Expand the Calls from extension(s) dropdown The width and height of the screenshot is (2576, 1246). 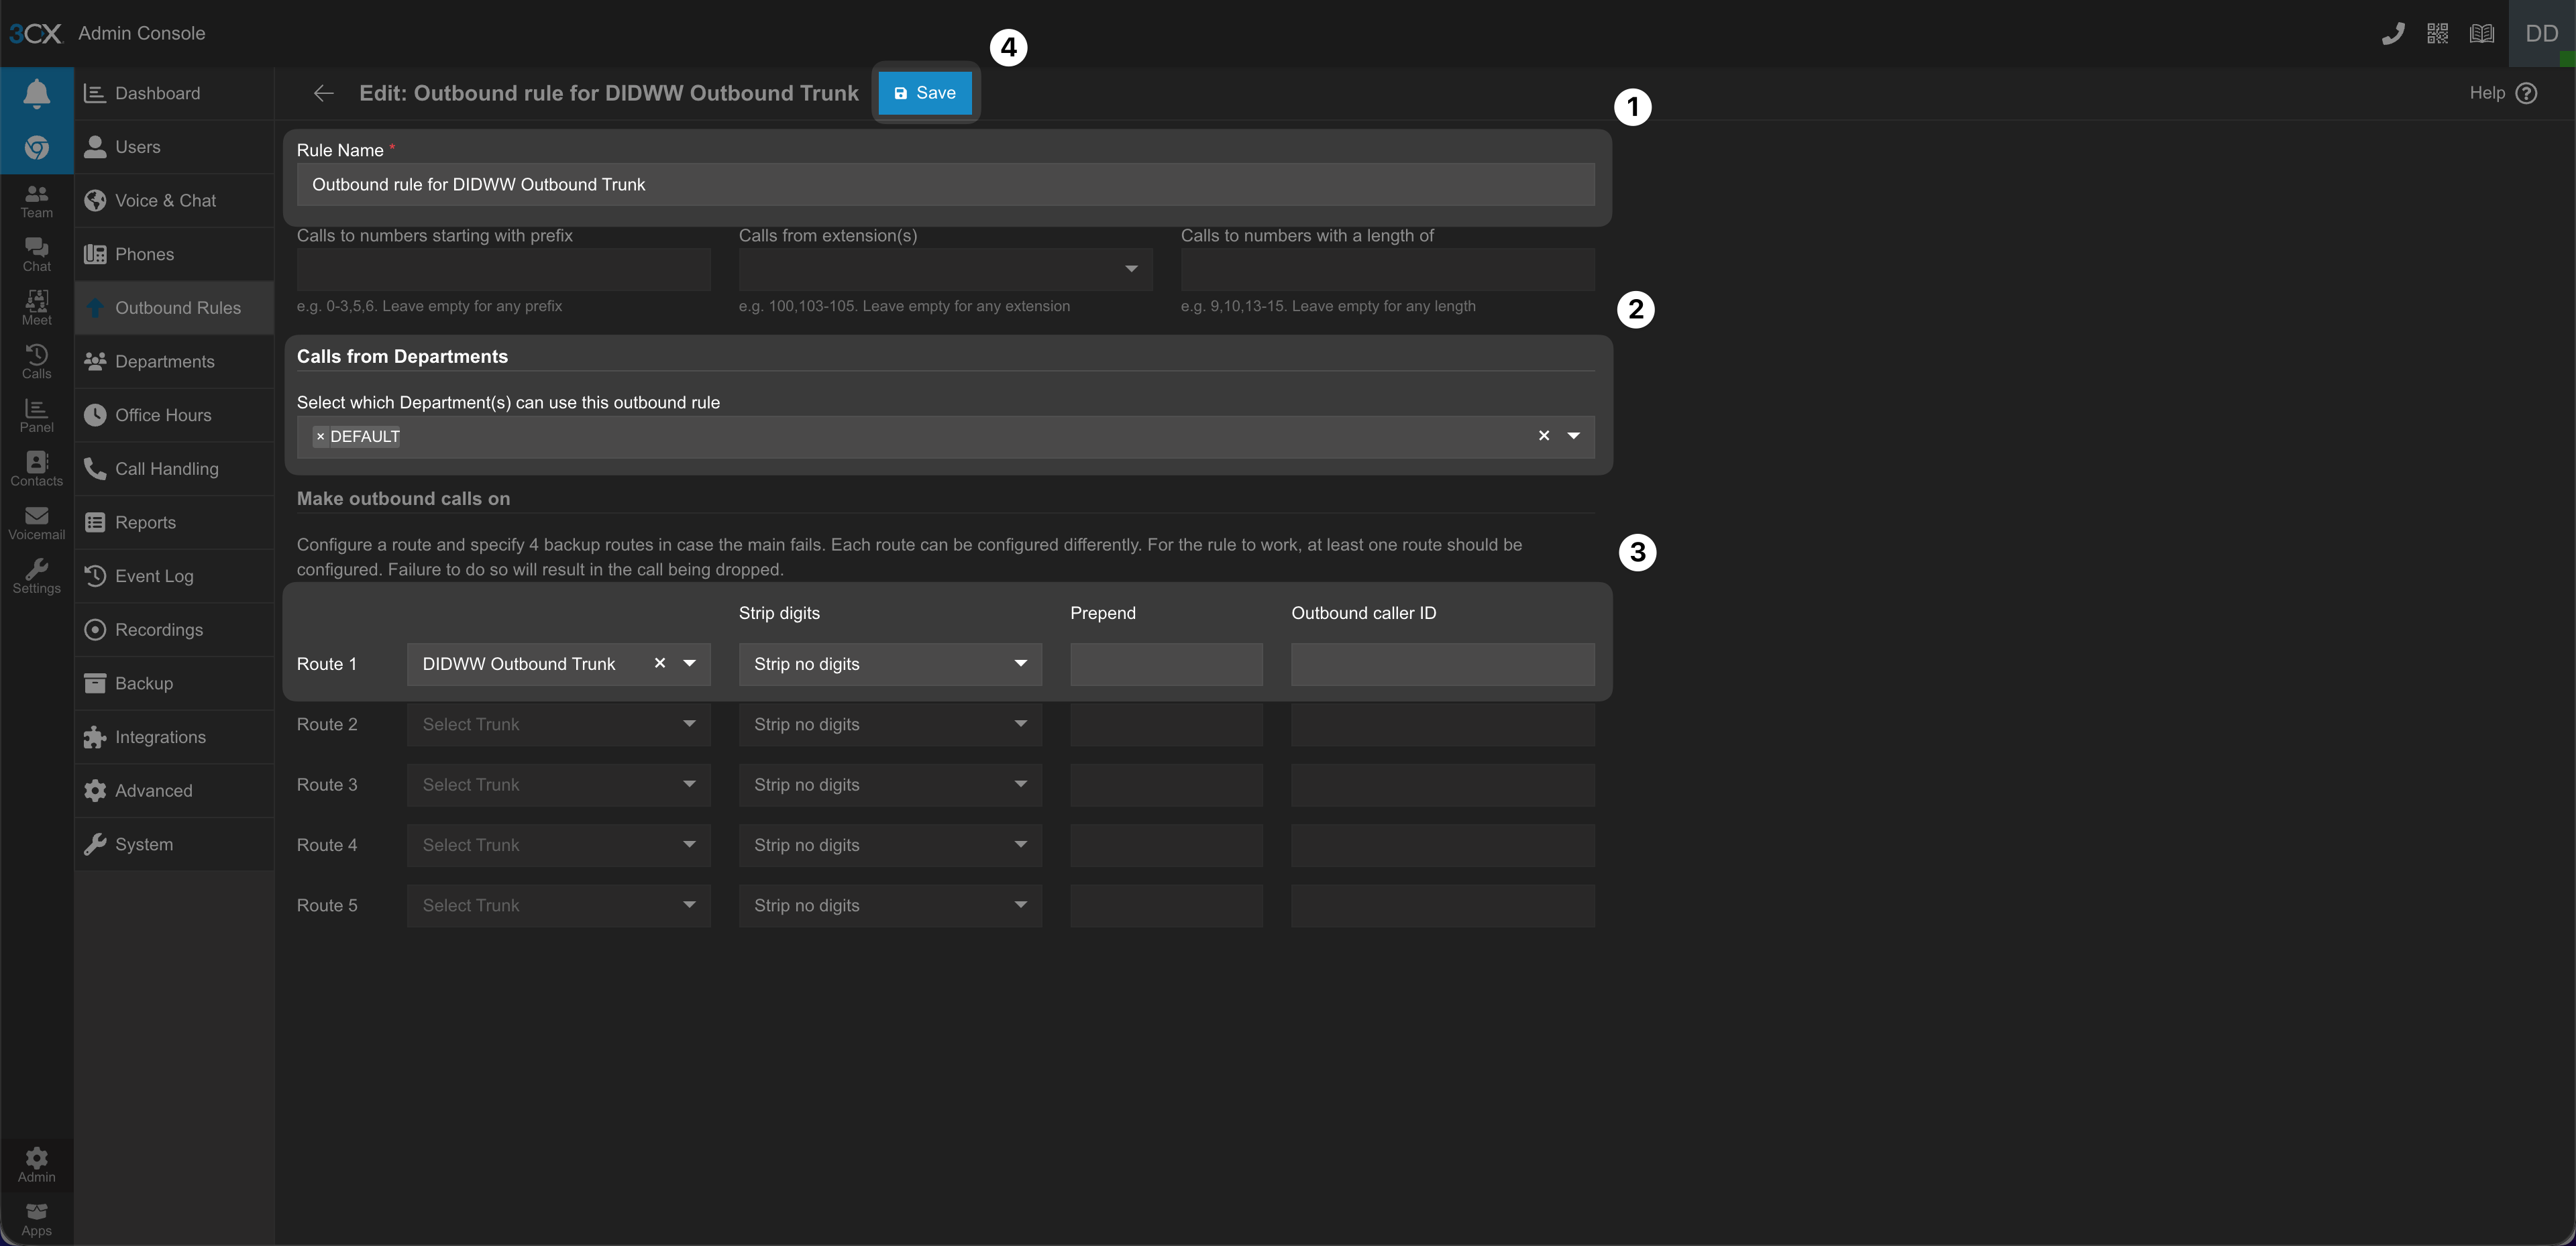click(1130, 269)
